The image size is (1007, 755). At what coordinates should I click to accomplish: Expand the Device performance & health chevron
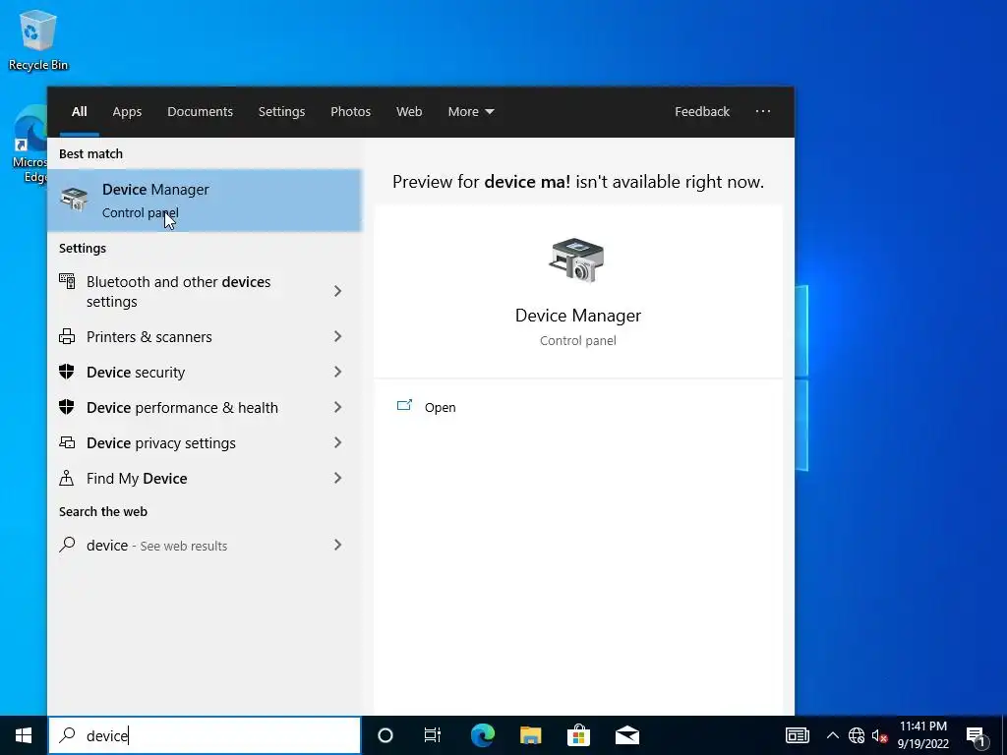338,407
